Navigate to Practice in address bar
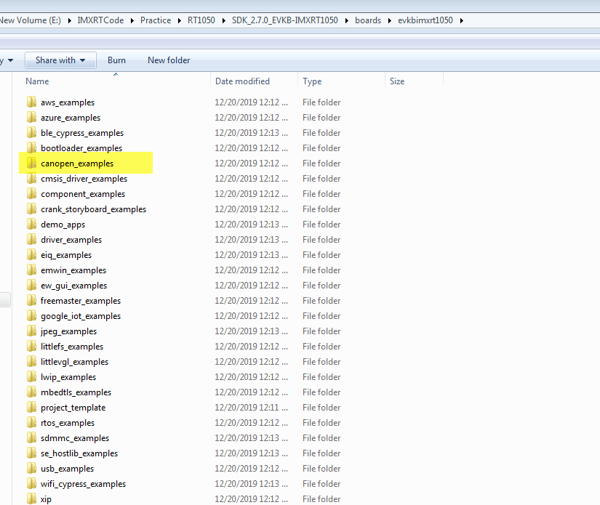The image size is (600, 505). click(156, 20)
